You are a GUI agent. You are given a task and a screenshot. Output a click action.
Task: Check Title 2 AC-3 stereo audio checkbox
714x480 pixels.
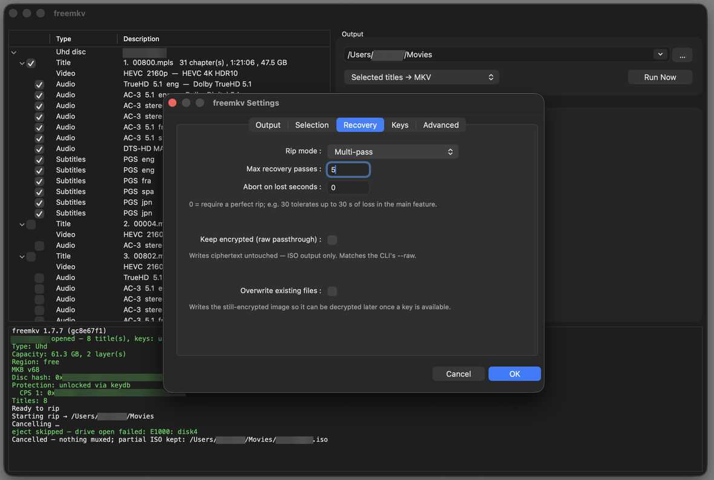click(39, 246)
